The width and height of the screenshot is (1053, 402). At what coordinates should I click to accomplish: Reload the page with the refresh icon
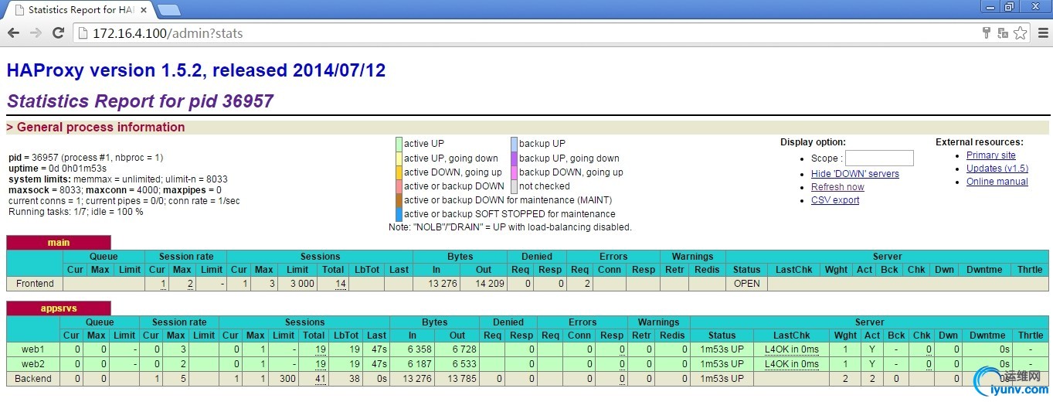coord(58,33)
